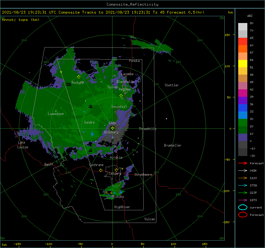Click the yellow diamond marker near Cochrane
This screenshot has width=265, height=248.
[101, 170]
